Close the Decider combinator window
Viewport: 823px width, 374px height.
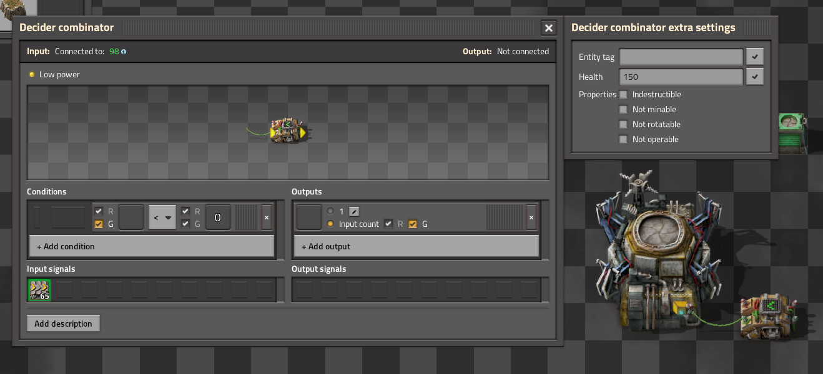click(x=549, y=28)
